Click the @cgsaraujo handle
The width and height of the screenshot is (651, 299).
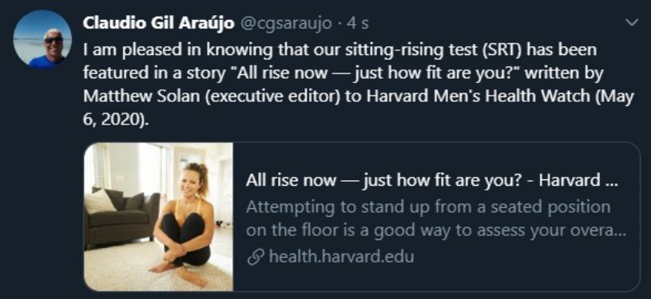pos(286,24)
